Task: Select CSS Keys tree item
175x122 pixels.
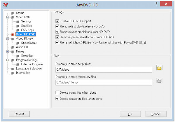Action: tap(27, 30)
